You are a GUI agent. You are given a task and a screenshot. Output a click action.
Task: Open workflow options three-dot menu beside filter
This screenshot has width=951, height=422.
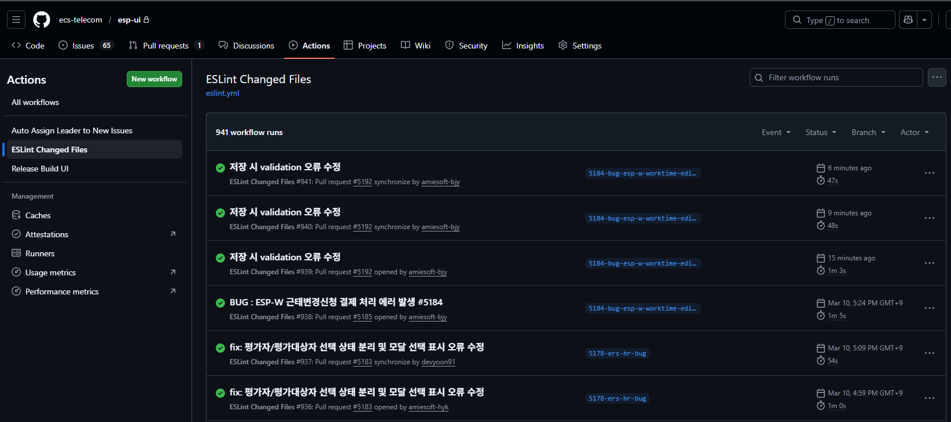[937, 77]
